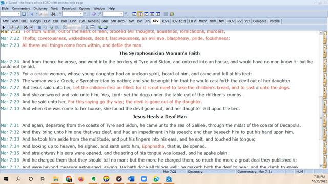328x184 pixels.
Task: Click the Commentary: Mar 7:21 status bar entry
Action: (255, 172)
